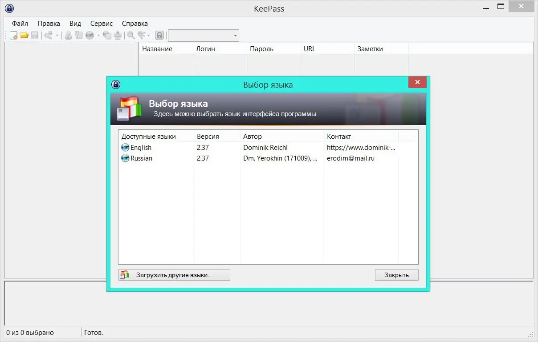Screen dimensions: 538x342
Task: Copy the password to clipboard
Action: click(78, 35)
